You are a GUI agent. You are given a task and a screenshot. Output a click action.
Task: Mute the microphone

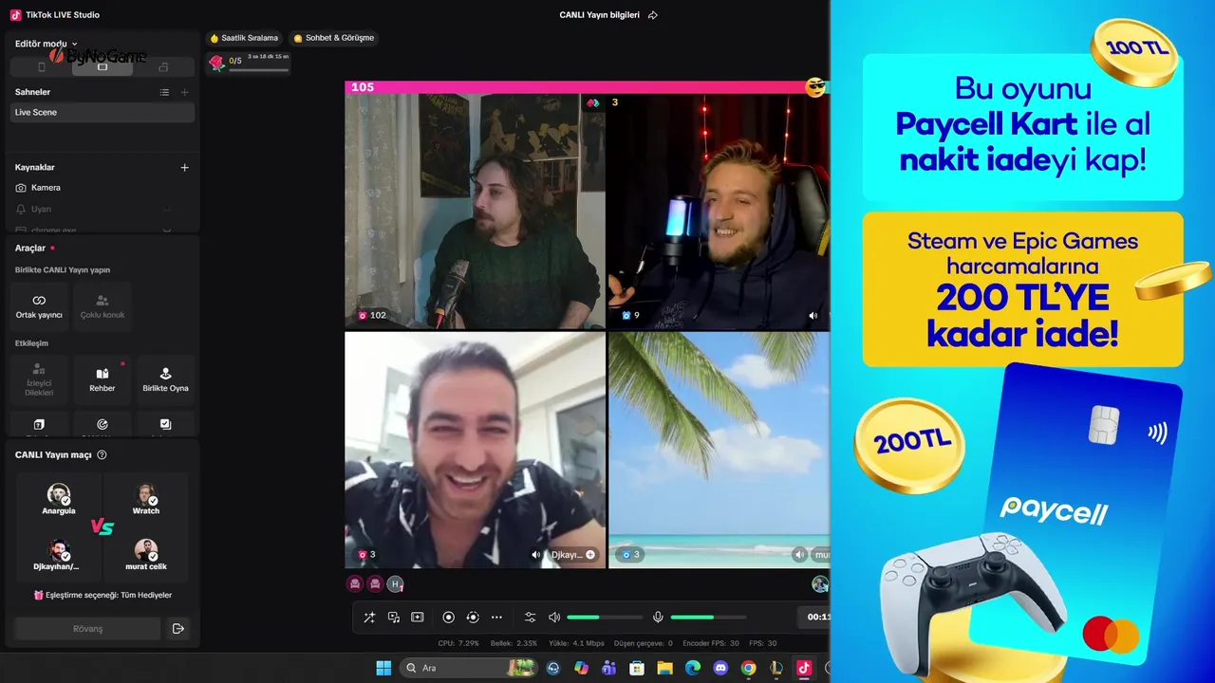pos(658,618)
